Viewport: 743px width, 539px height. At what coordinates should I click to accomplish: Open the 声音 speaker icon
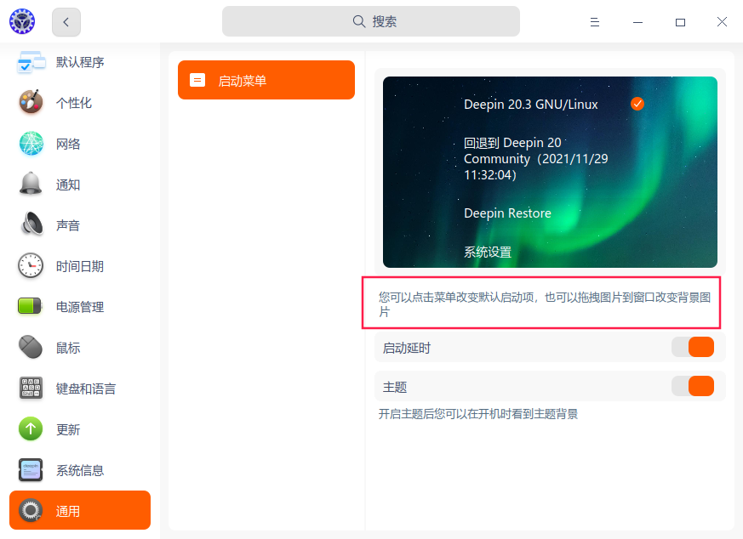click(31, 224)
